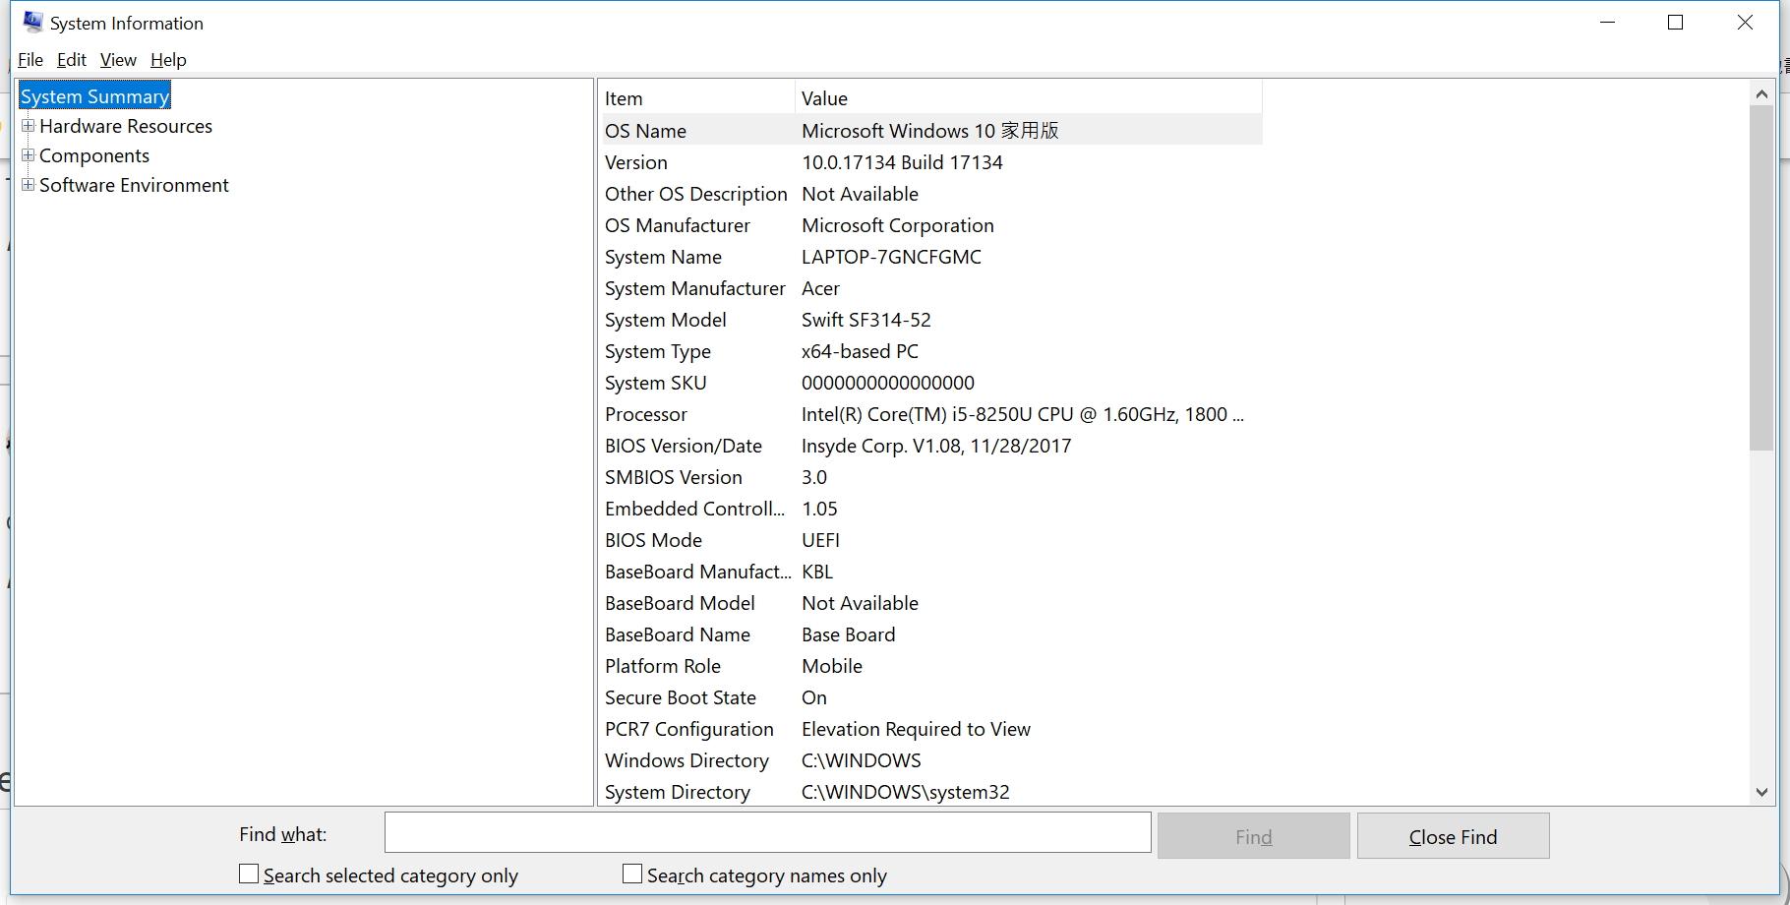Viewport: 1790px width, 905px height.
Task: Click the scroll up arrow in details pane
Action: tap(1761, 94)
